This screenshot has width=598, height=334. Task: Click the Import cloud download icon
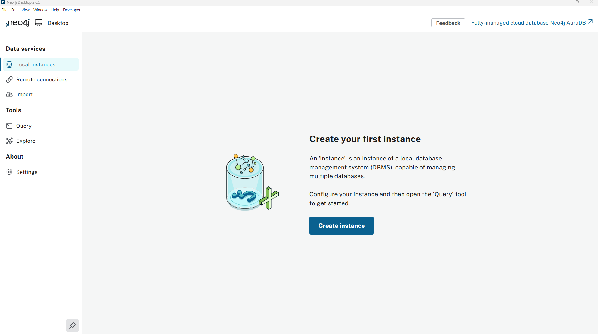pyautogui.click(x=9, y=94)
